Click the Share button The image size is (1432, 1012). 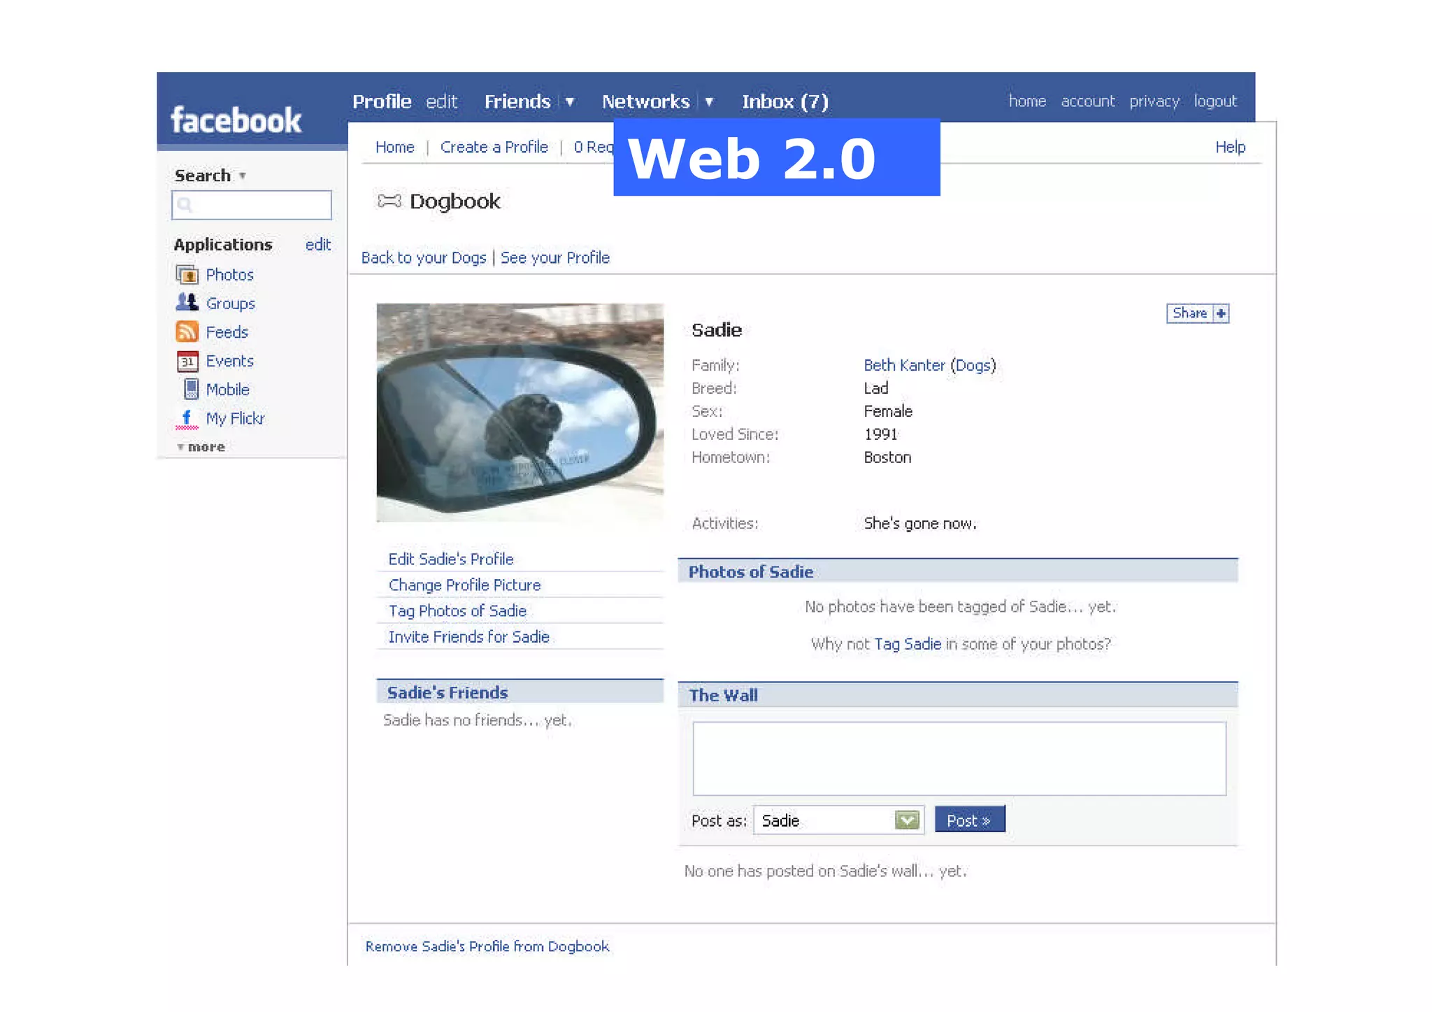click(x=1198, y=313)
